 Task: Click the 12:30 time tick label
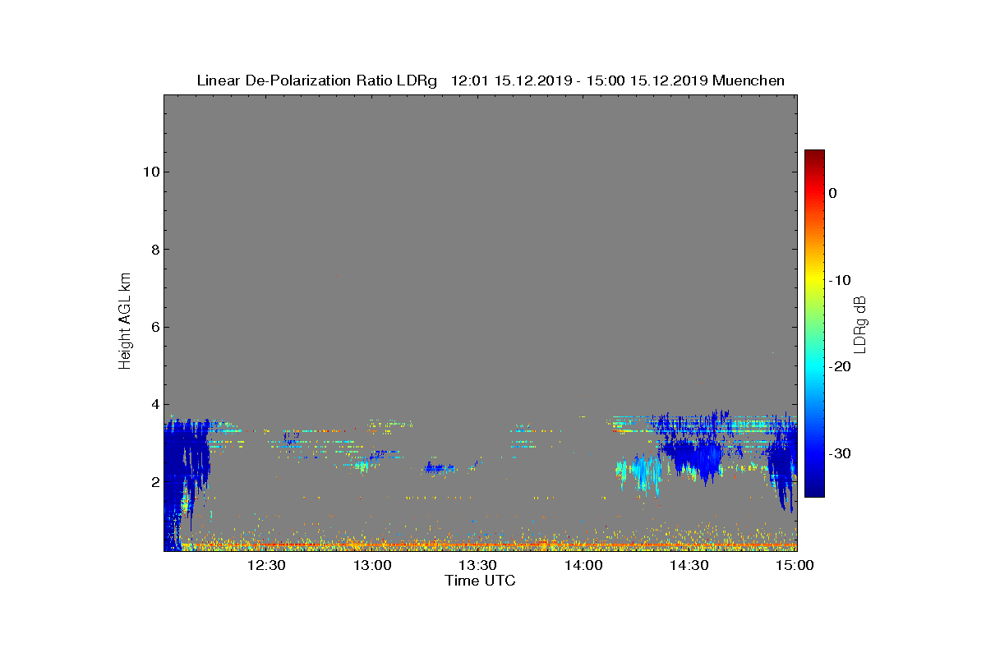pos(266,565)
